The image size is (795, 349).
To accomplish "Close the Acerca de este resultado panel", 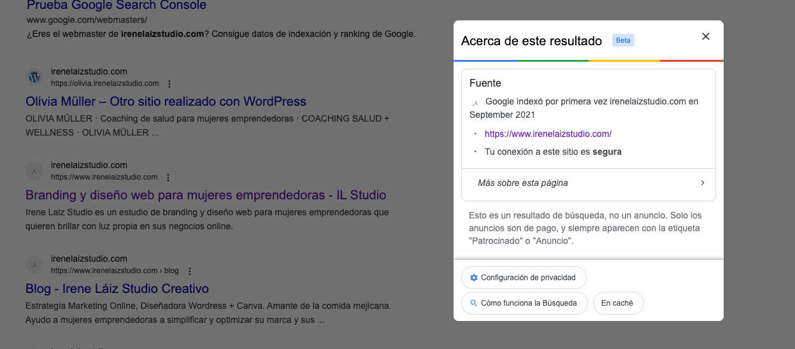I will 706,36.
